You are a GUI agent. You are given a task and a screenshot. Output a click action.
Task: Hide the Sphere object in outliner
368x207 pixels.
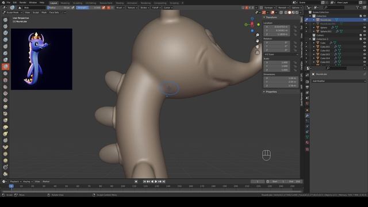[365, 28]
